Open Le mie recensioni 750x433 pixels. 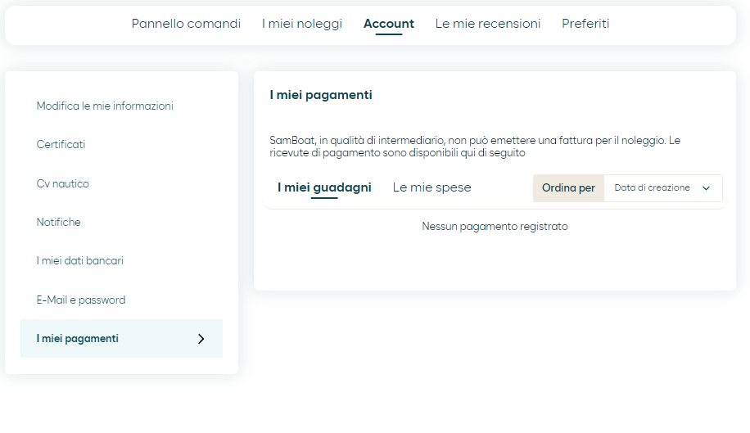coord(488,24)
